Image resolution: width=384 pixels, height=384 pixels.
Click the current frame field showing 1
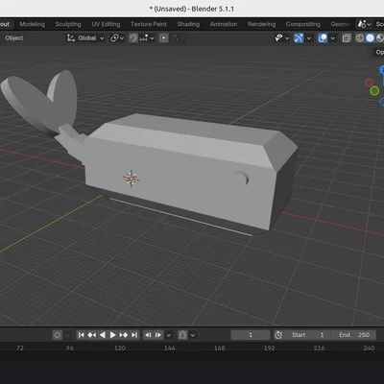(x=251, y=335)
